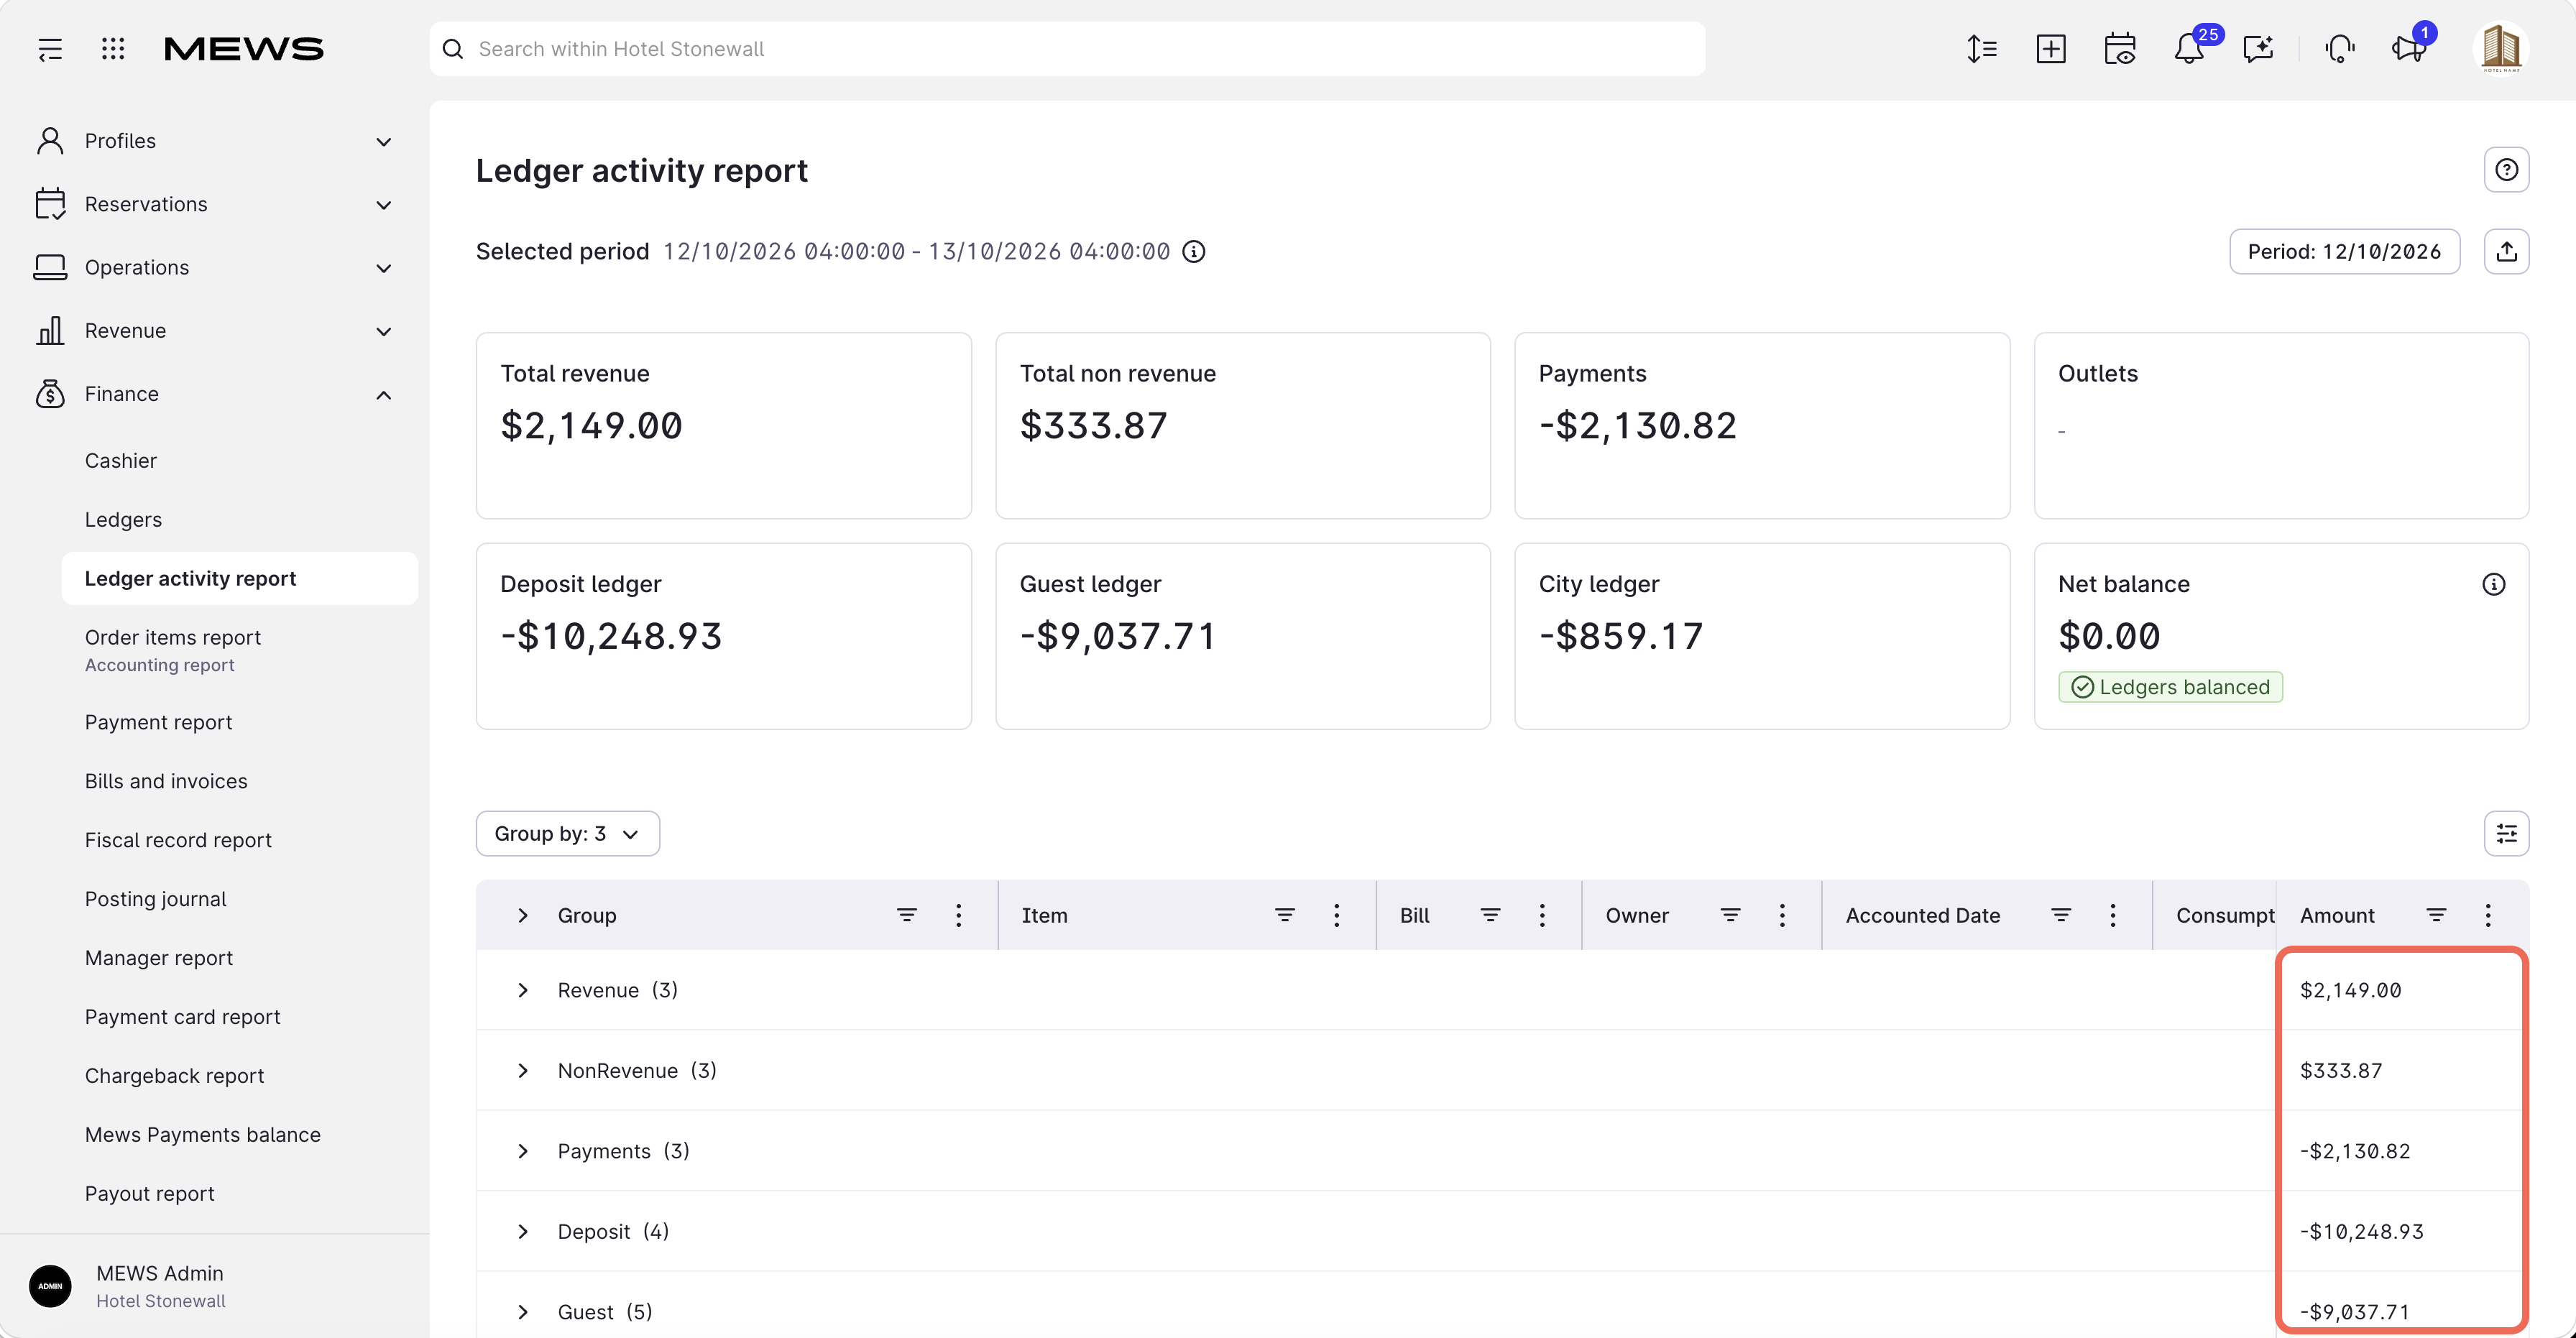Click the plus-in-square new item icon

(2051, 49)
